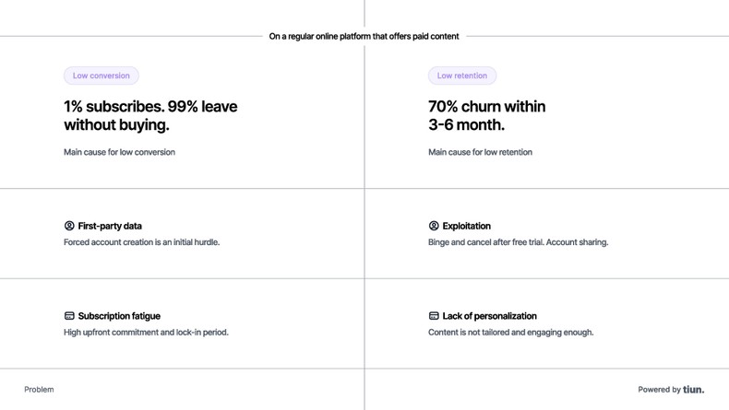Click the Lack of personalization card icon
Screen dimensions: 729x410
coord(434,316)
